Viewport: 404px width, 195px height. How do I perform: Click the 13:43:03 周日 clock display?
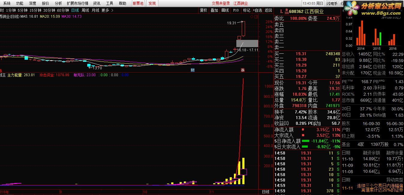point(313,3)
